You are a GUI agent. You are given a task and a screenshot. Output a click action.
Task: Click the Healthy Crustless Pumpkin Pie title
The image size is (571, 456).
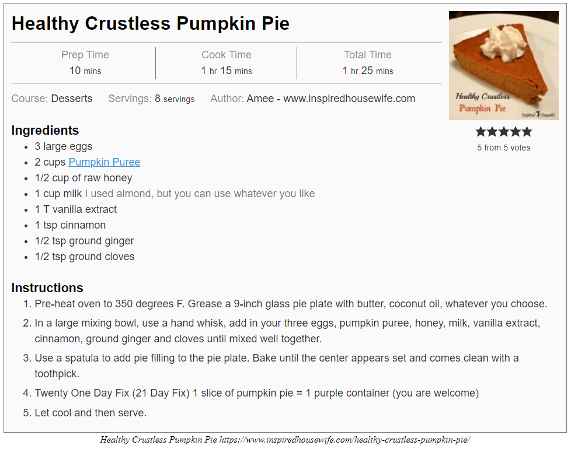pyautogui.click(x=150, y=23)
